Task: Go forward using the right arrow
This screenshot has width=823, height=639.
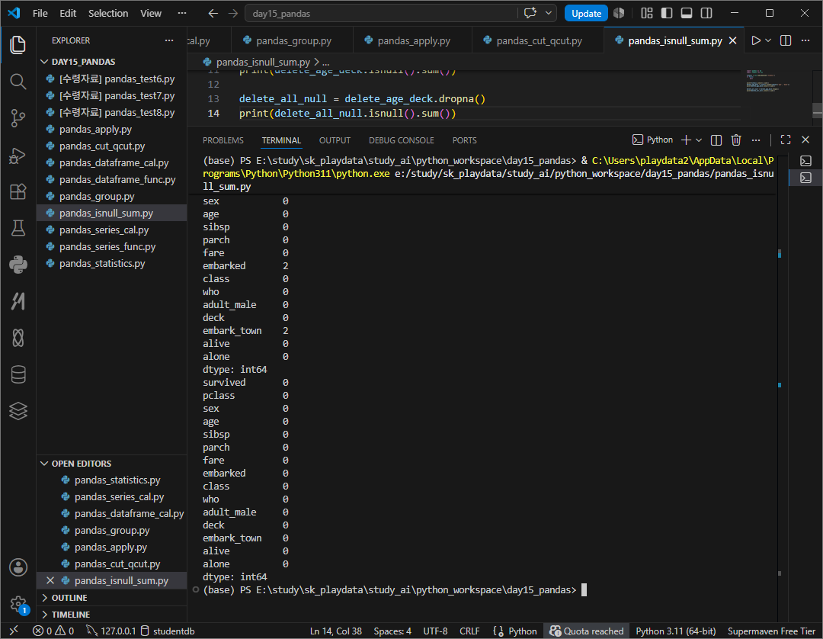Action: point(233,13)
